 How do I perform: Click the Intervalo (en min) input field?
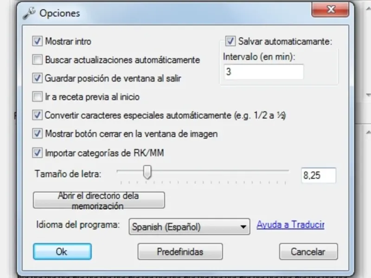[x=263, y=72]
